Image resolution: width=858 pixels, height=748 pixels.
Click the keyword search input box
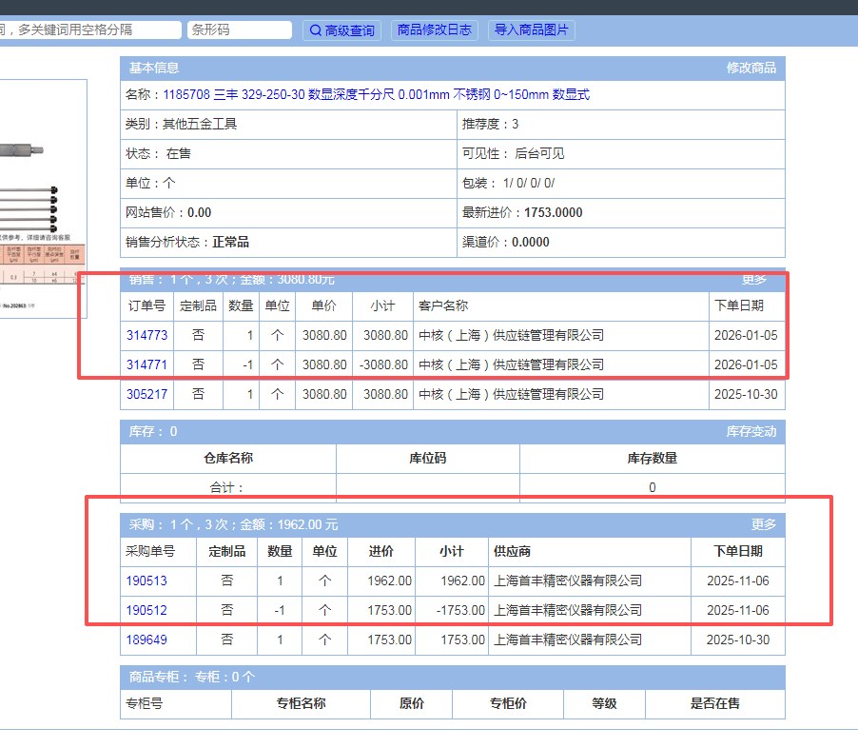click(88, 30)
